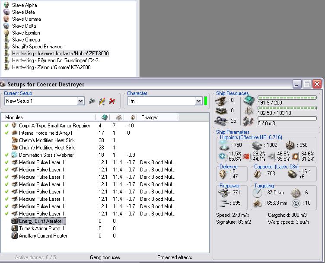Select the Energy Burst Aerator I rig
The height and width of the screenshot is (263, 325).
point(41,221)
